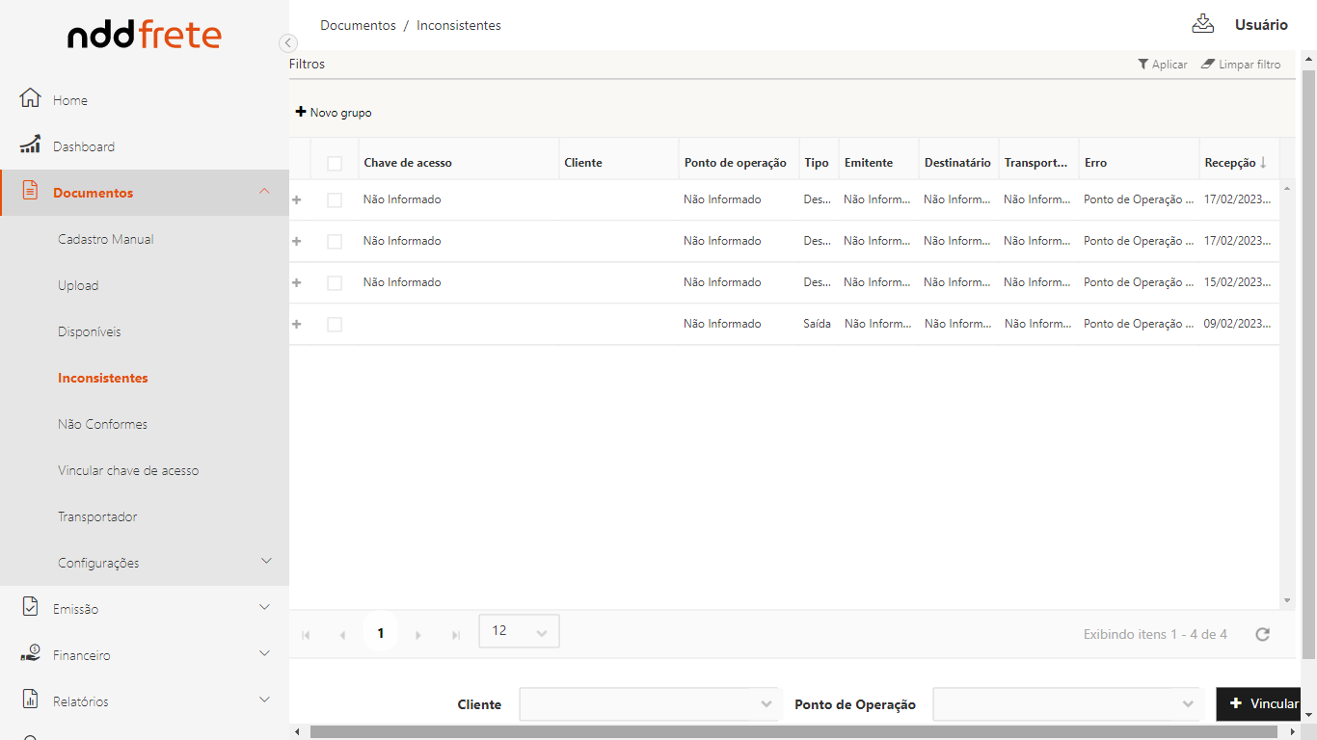Click the Financeiro hand coin icon
This screenshot has height=740, width=1317.
click(x=30, y=654)
